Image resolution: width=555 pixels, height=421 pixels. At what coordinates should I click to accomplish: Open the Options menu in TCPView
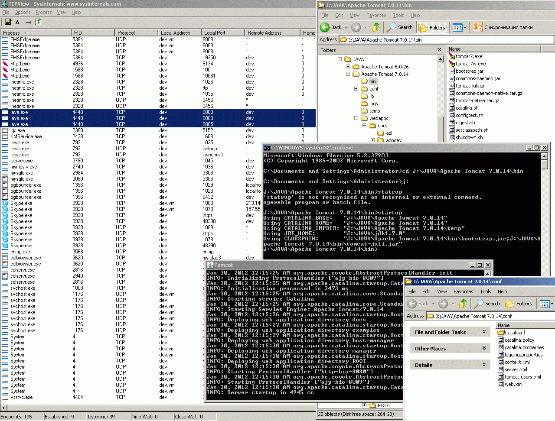(23, 12)
